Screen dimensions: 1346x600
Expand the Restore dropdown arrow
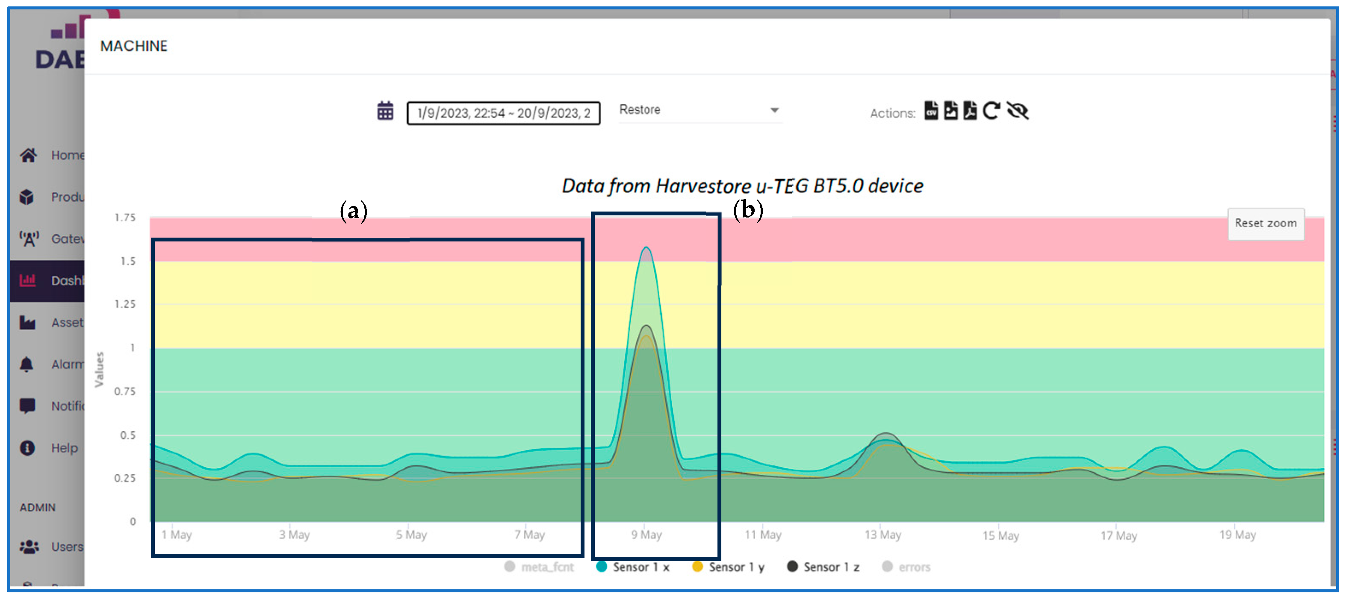coord(774,110)
